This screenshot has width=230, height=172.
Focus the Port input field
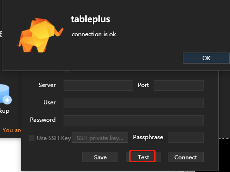click(x=179, y=86)
